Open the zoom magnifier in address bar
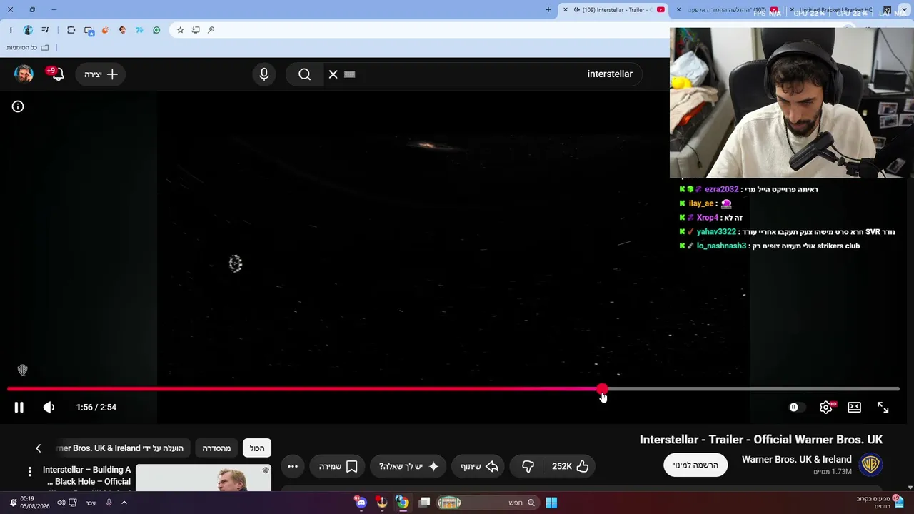This screenshot has height=514, width=914. [x=211, y=30]
